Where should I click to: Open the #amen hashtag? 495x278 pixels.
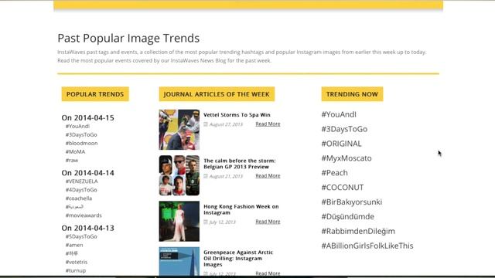point(74,245)
